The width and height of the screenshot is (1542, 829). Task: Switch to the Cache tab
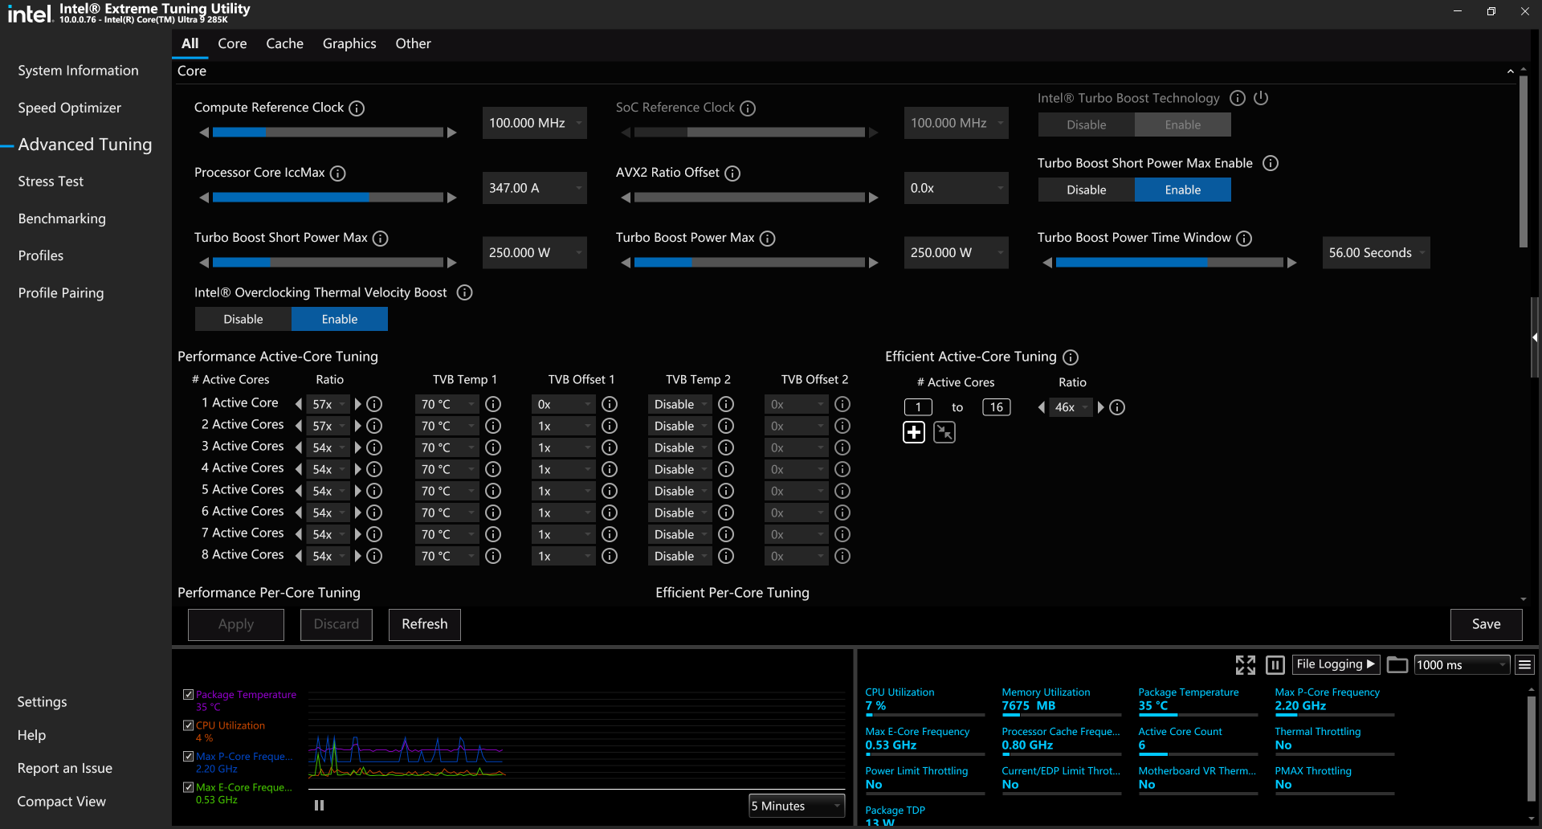284,43
